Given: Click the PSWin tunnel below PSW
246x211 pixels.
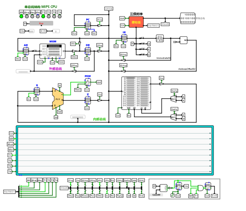Looking at the screenshot, I should 78,90.
